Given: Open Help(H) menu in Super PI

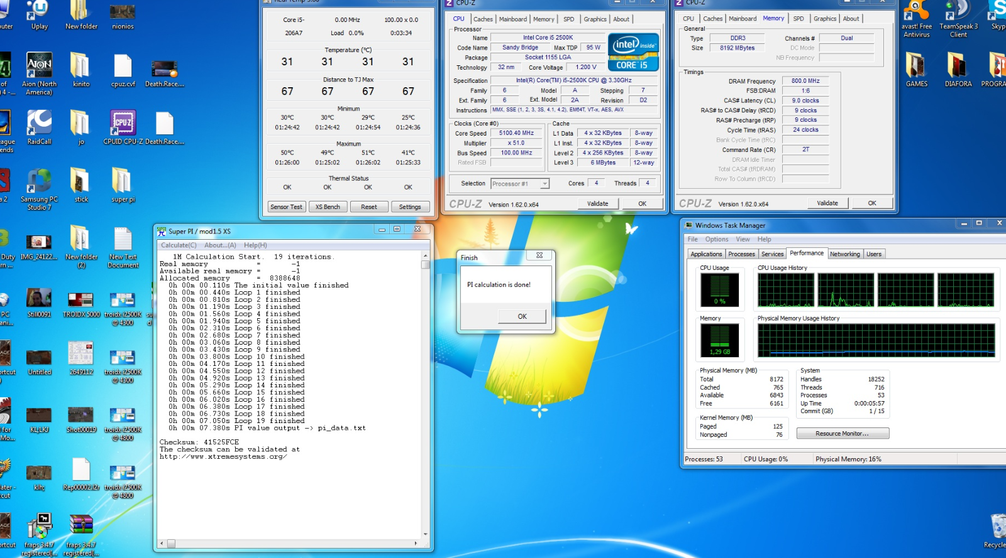Looking at the screenshot, I should tap(255, 245).
